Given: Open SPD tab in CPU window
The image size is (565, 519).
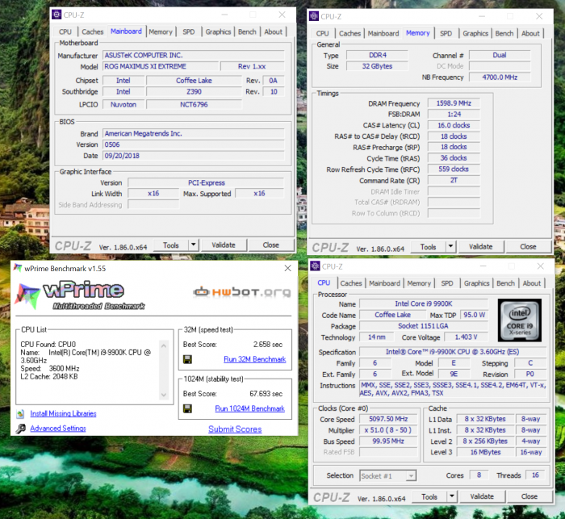Looking at the screenshot, I should point(447,283).
